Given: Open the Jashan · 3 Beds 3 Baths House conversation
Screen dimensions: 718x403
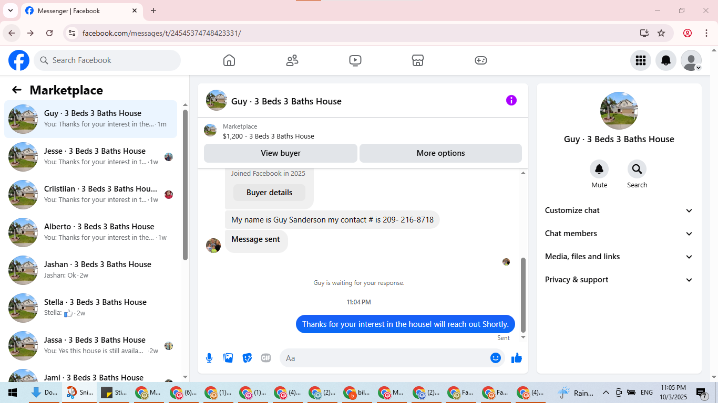Looking at the screenshot, I should pos(91,270).
